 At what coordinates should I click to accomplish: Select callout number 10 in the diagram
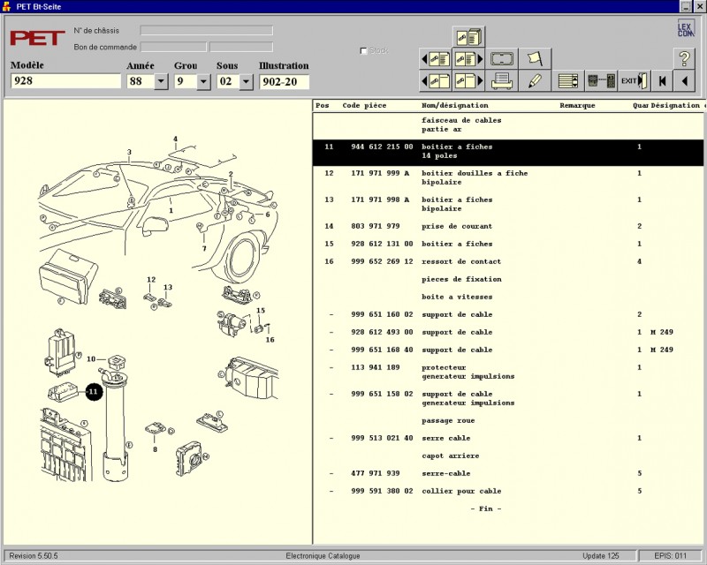91,359
